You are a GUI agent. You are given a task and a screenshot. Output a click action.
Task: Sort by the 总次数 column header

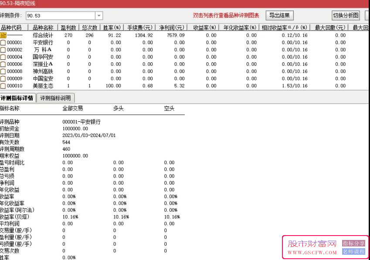tap(89, 27)
